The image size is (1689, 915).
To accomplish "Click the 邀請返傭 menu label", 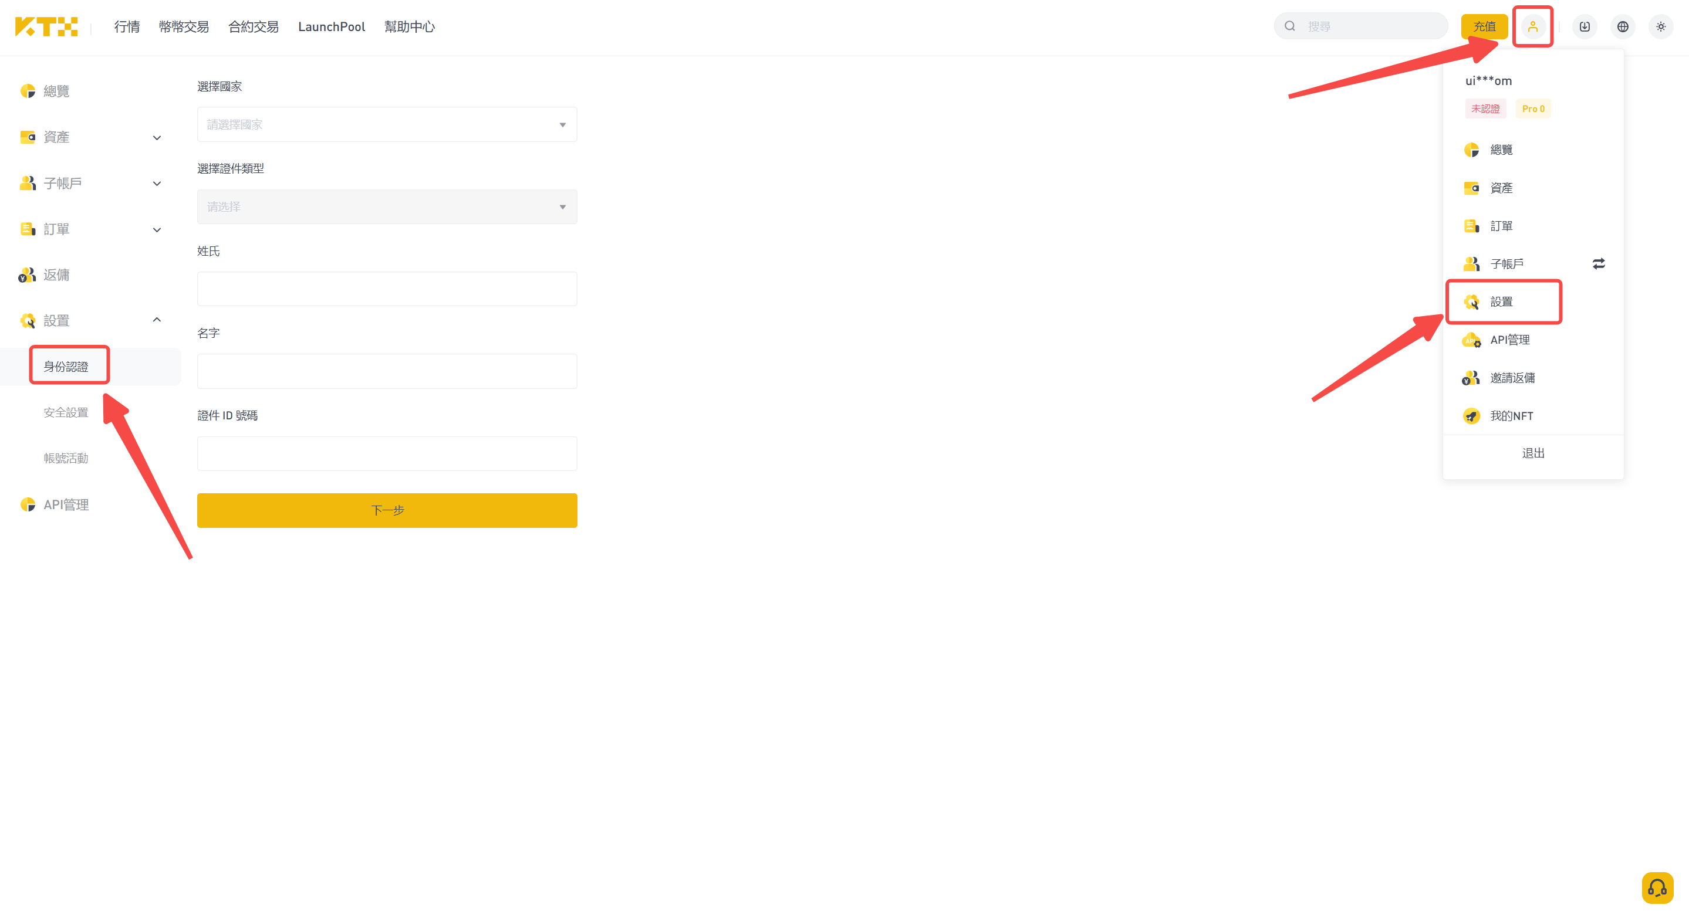I will tap(1512, 378).
